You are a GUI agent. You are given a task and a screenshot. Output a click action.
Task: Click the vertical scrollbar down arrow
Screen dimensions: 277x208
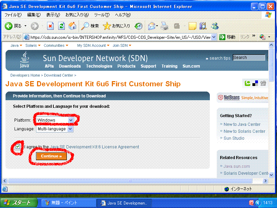pos(271,175)
